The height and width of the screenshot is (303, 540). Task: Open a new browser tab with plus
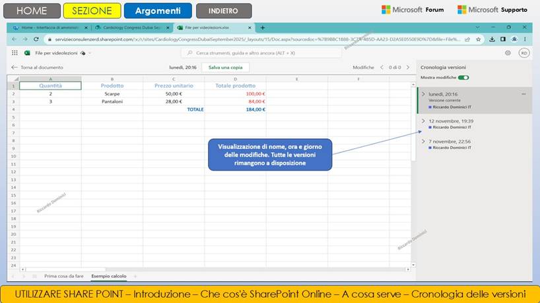pyautogui.click(x=263, y=28)
